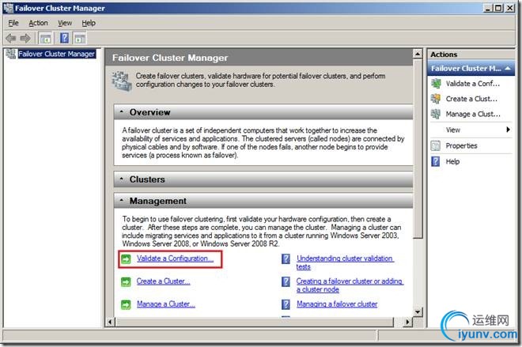Click the vertical scrollbar thumb
522x347 pixels.
coord(418,149)
